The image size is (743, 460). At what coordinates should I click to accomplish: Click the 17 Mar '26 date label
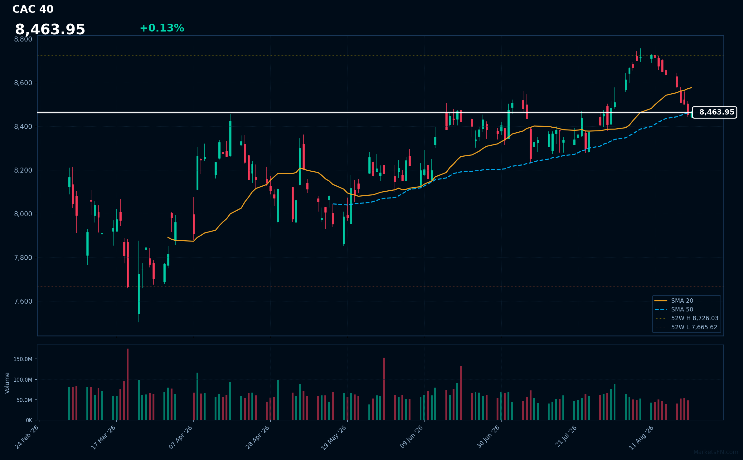[104, 437]
